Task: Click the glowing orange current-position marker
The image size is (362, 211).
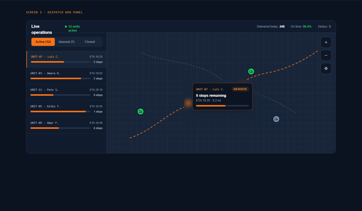Action: pos(188,103)
